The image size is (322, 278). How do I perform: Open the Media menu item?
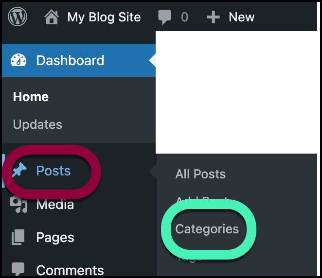point(55,205)
